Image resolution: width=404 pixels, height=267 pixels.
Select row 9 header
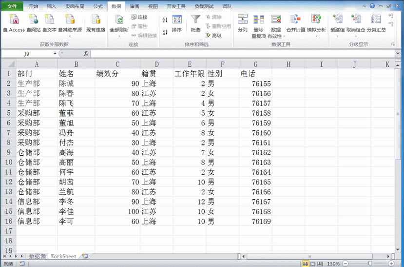click(x=8, y=152)
